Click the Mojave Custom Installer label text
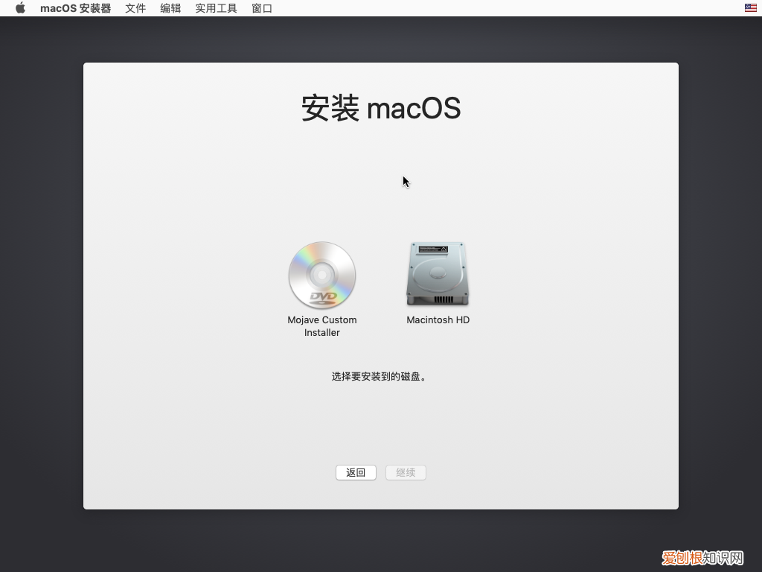This screenshot has height=572, width=762. coord(321,325)
